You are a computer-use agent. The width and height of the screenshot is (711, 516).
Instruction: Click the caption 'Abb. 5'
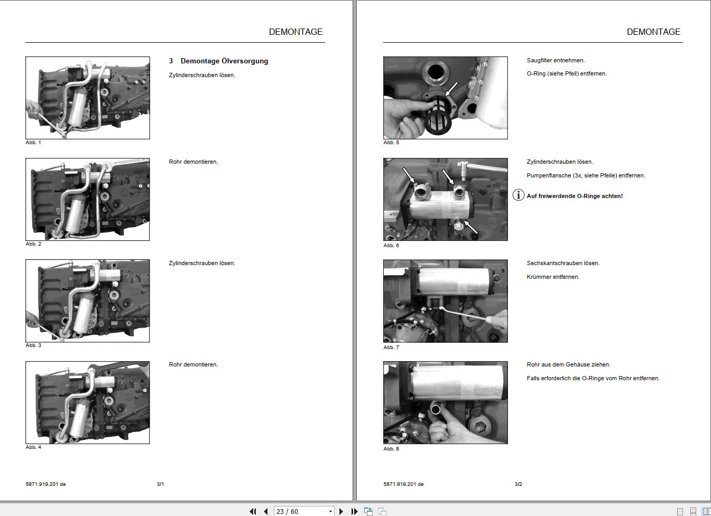pos(391,143)
